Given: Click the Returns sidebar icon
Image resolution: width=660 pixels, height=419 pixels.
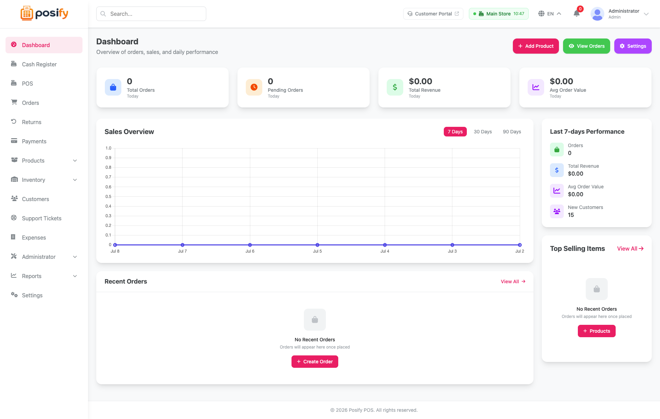Looking at the screenshot, I should [x=14, y=122].
